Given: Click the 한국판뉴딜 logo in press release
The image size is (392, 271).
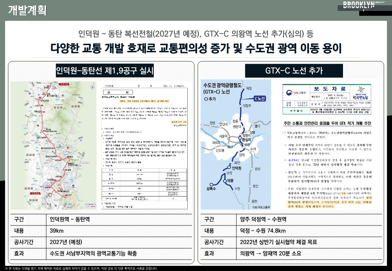Looking at the screenshot, I should click(x=360, y=93).
